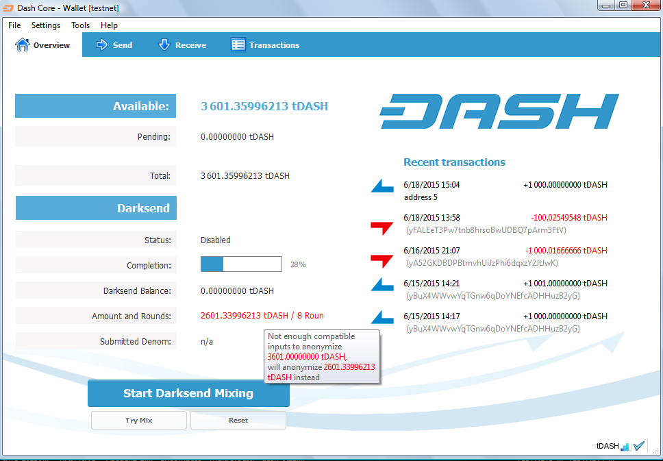Open the Help menu
Screen dimensions: 663x461
[x=109, y=25]
